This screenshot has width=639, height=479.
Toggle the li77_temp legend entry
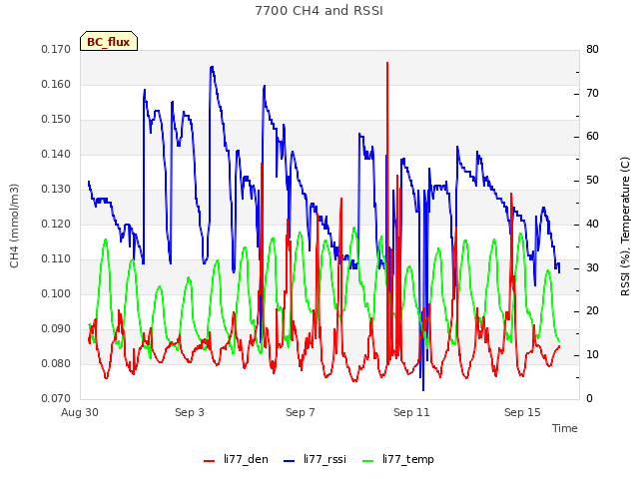[398, 459]
